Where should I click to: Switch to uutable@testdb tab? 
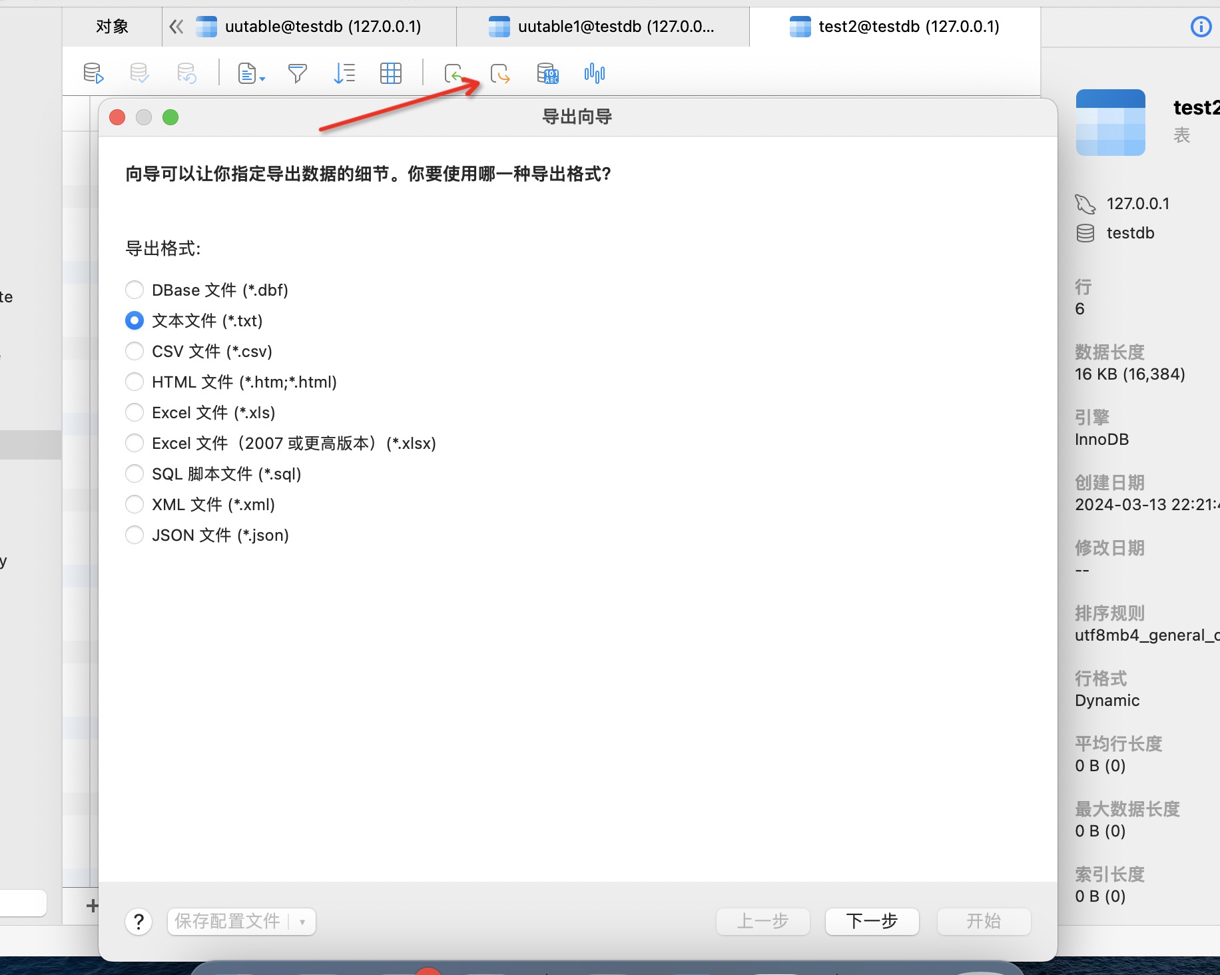click(310, 27)
